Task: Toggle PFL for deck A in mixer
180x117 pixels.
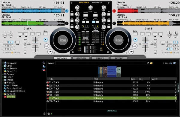Action: (84, 22)
